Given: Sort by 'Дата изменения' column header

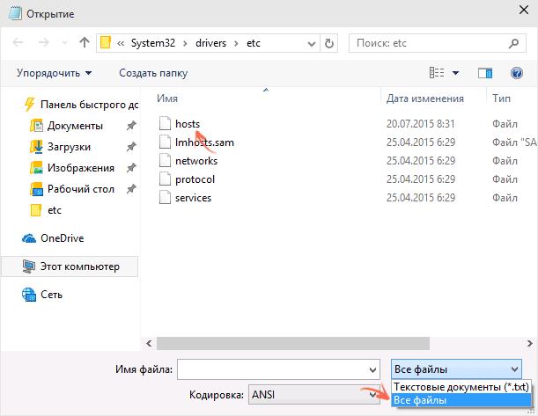Looking at the screenshot, I should (x=425, y=99).
